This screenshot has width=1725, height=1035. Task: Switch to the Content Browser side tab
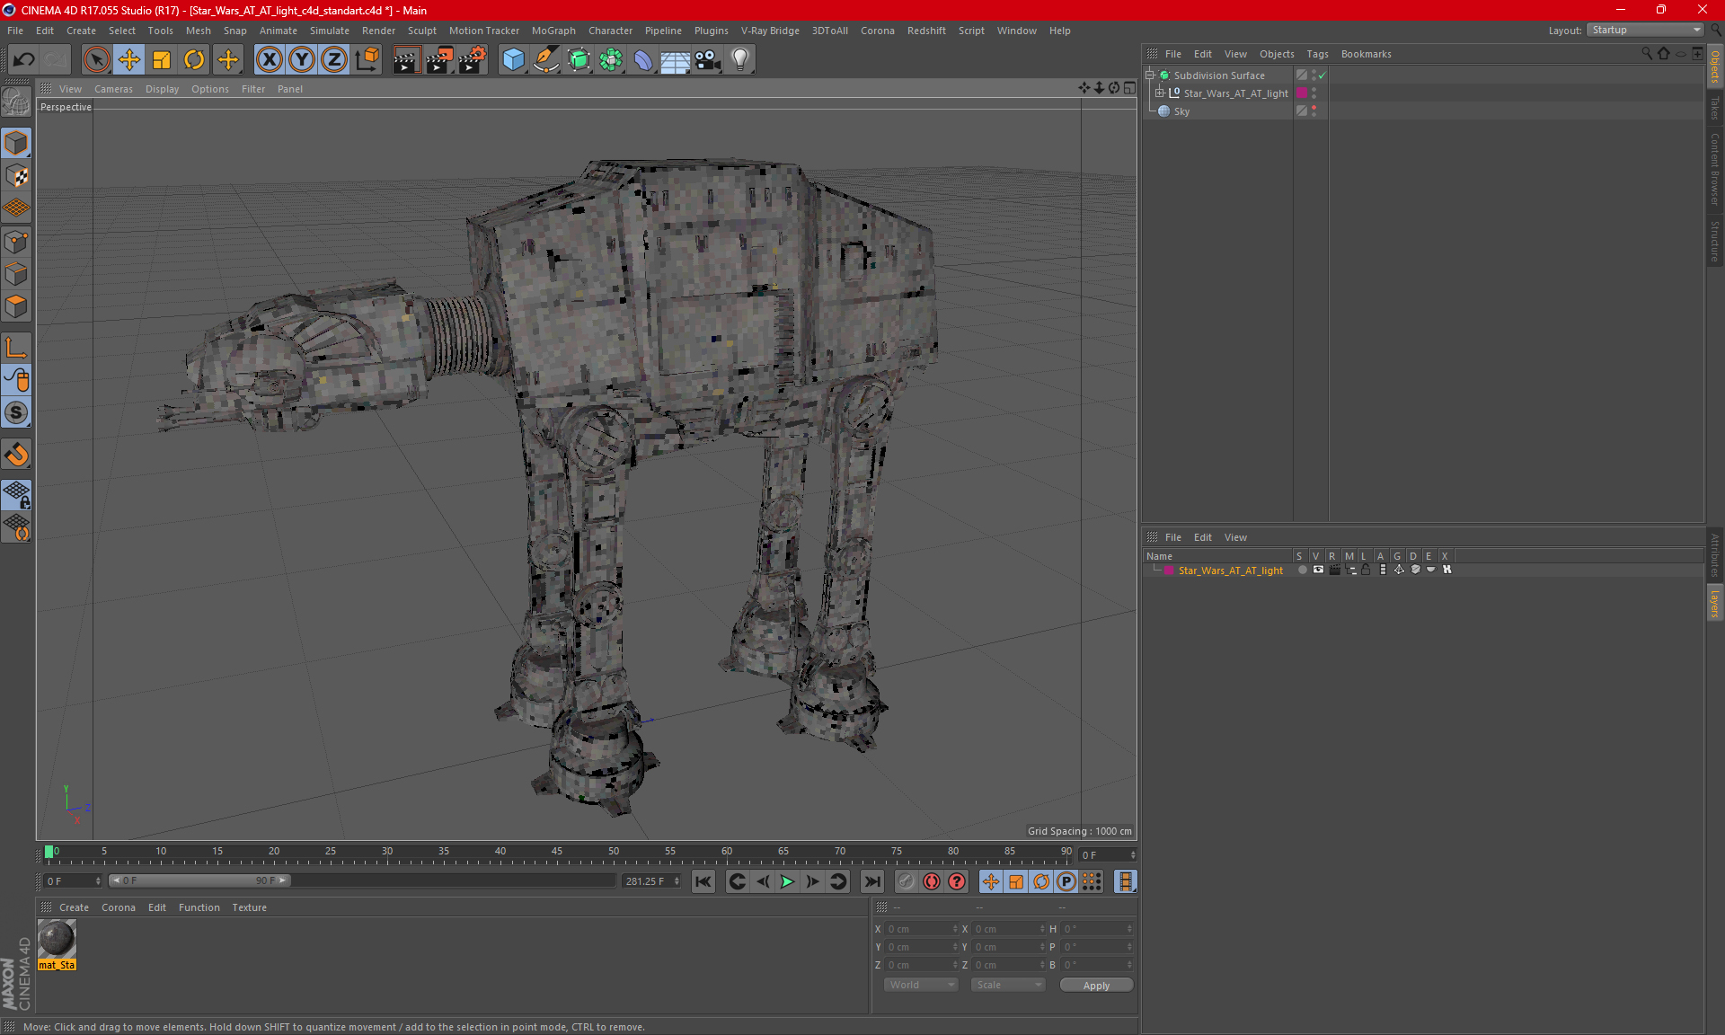click(x=1714, y=169)
